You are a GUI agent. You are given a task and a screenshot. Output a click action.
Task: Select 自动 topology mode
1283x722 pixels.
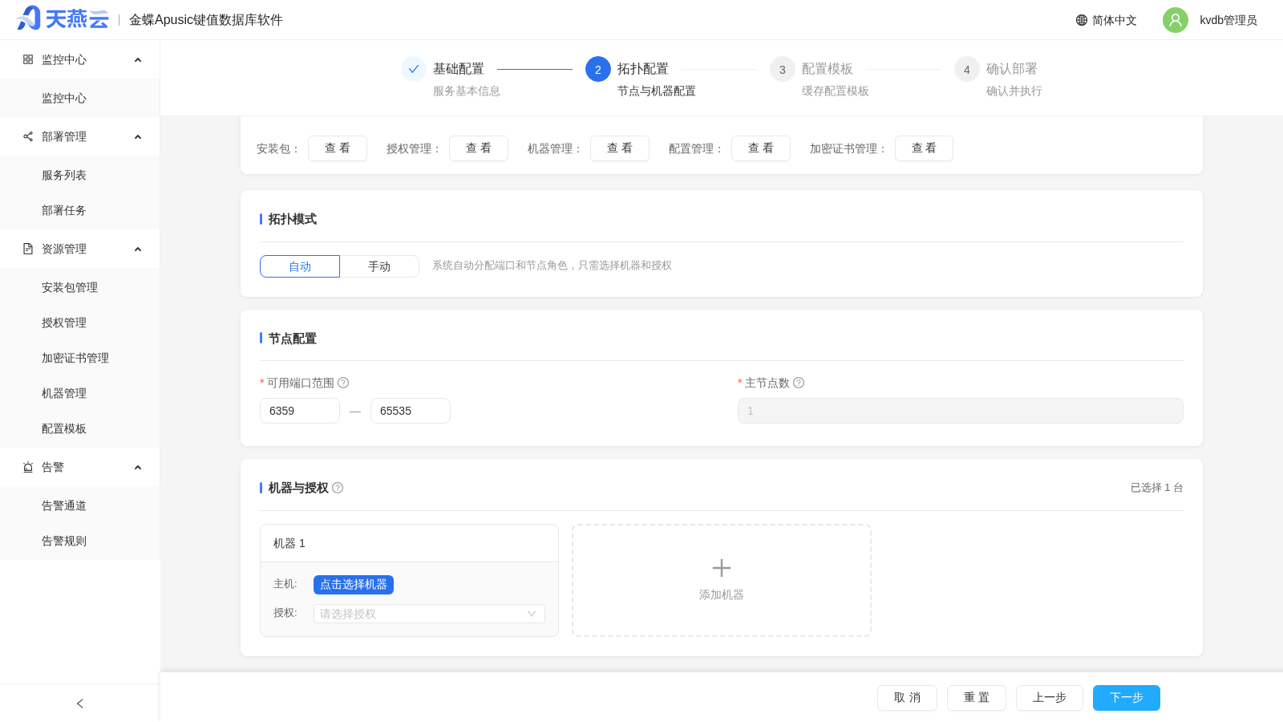point(300,266)
